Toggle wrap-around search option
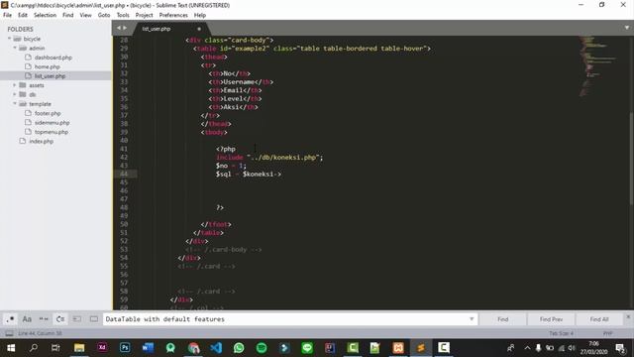 (x=60, y=319)
